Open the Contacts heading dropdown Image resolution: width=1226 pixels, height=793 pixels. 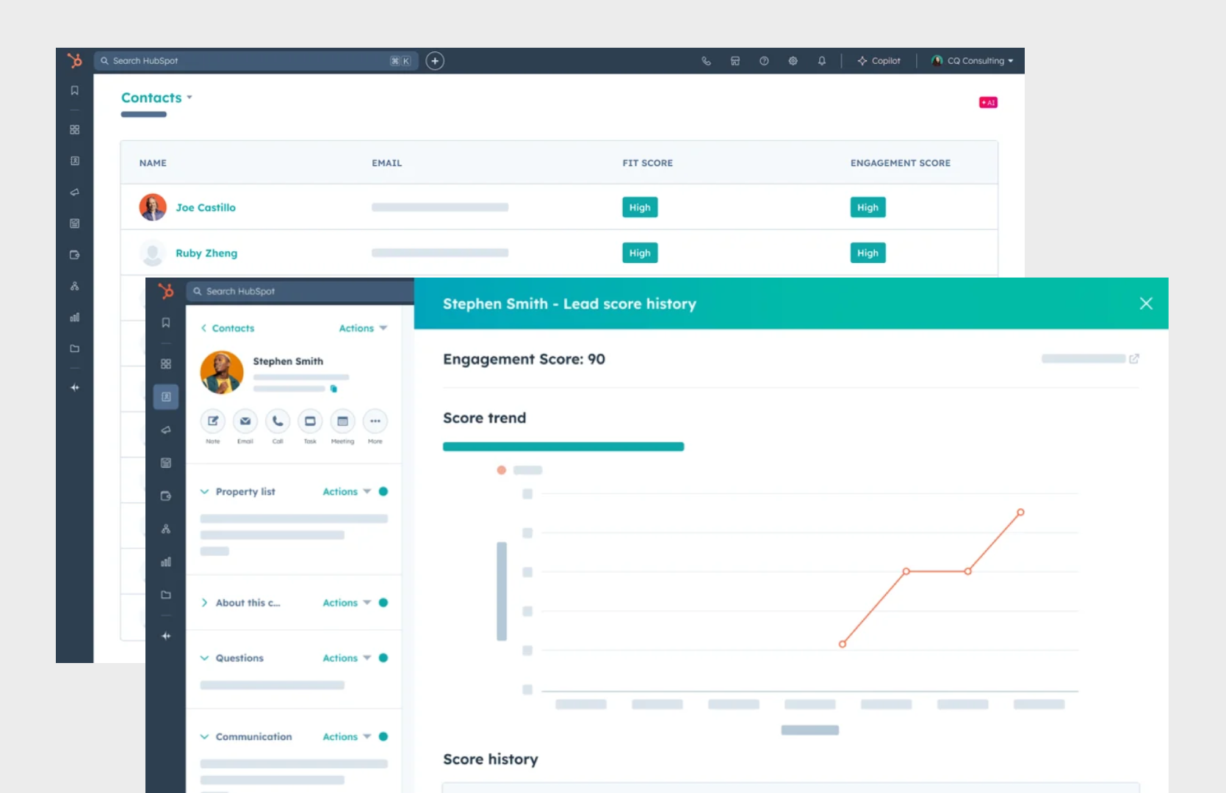pyautogui.click(x=156, y=98)
